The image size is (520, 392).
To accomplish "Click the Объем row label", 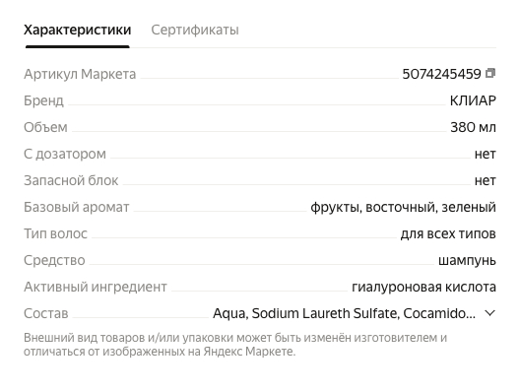I will coord(45,127).
